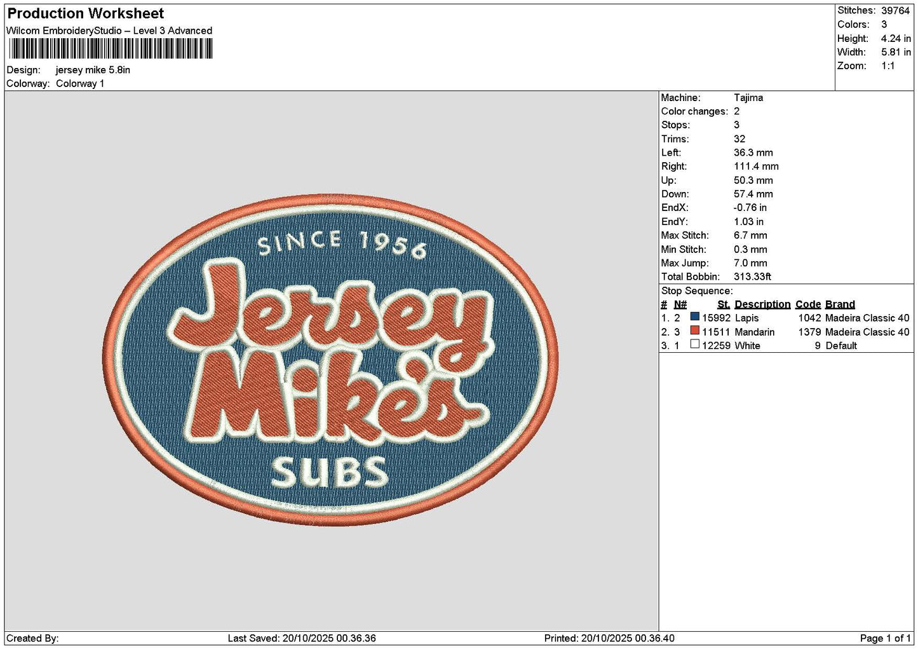Click the Left value 36.3 mm
The image size is (918, 649).
tap(753, 153)
